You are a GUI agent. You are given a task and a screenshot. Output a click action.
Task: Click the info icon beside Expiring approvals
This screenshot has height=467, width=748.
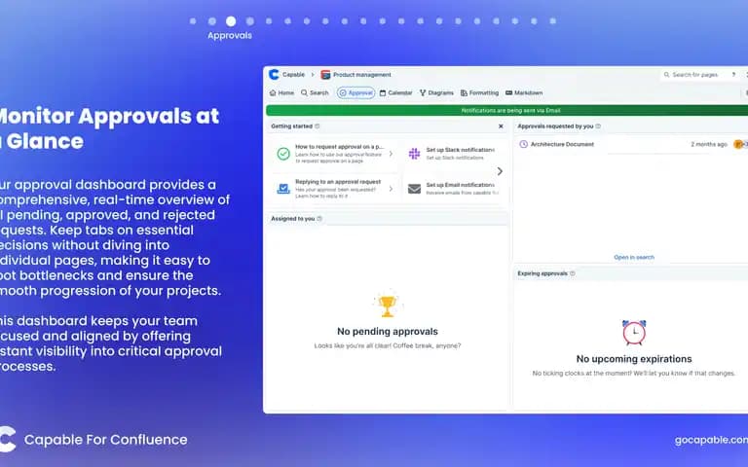point(573,273)
